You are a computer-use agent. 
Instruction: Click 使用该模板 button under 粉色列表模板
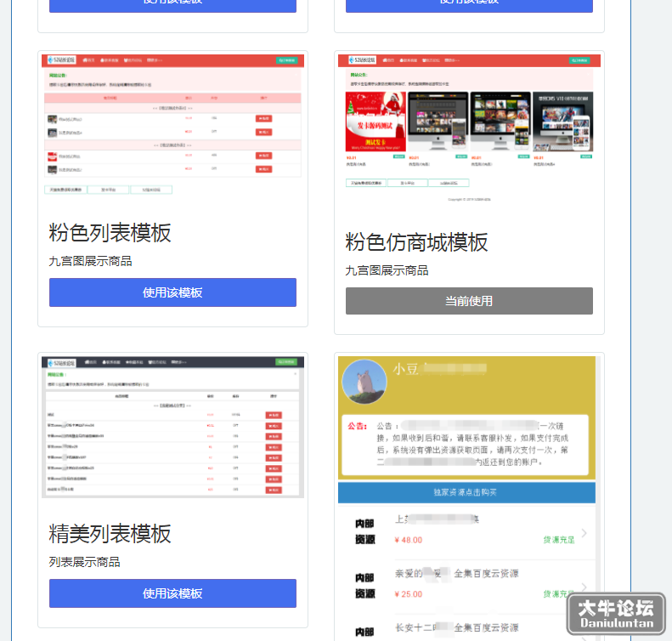pyautogui.click(x=172, y=292)
